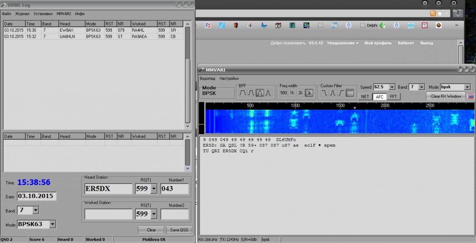This screenshot has width=476, height=243.
Task: Open the Speed dropdown showing 62.5
Action: (392, 87)
